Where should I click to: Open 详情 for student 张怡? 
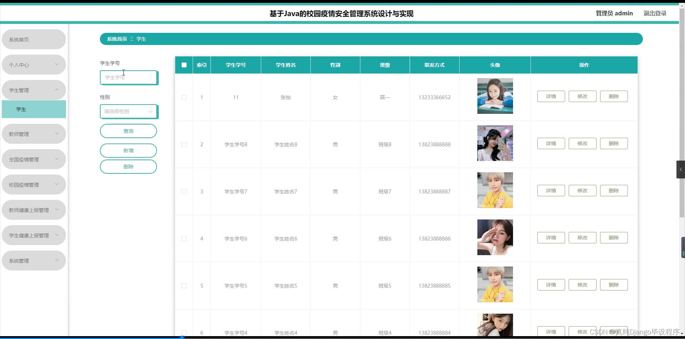tap(551, 96)
